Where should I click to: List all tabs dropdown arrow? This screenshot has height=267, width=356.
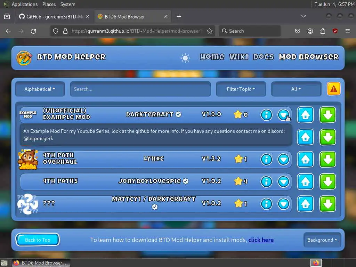[x=303, y=16]
